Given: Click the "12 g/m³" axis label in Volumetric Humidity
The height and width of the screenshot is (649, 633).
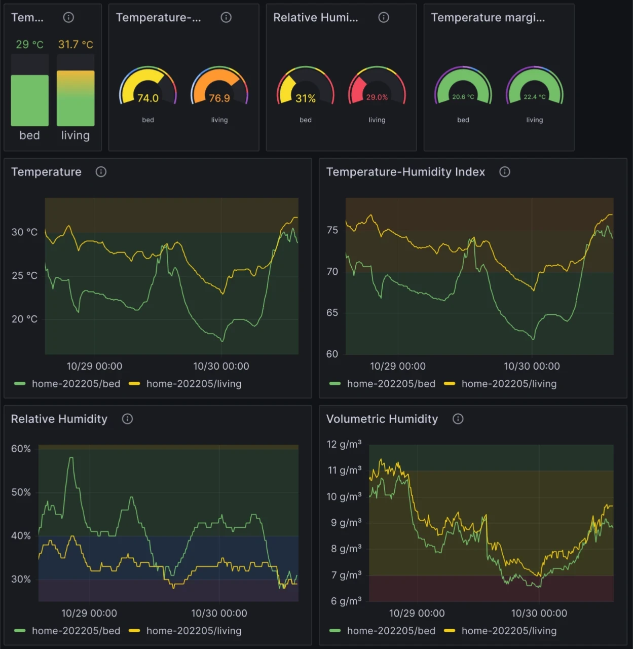Looking at the screenshot, I should point(344,444).
